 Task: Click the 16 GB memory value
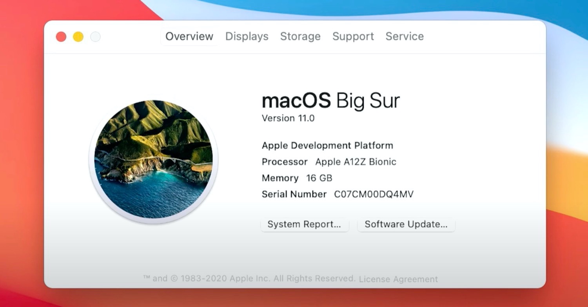pyautogui.click(x=319, y=178)
